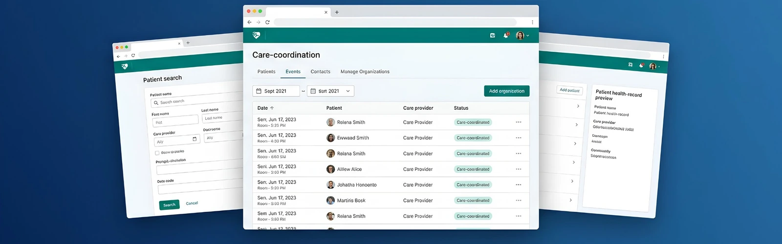This screenshot has height=244, width=782.
Task: Open a new tab in the Patient search browser
Action: click(188, 42)
